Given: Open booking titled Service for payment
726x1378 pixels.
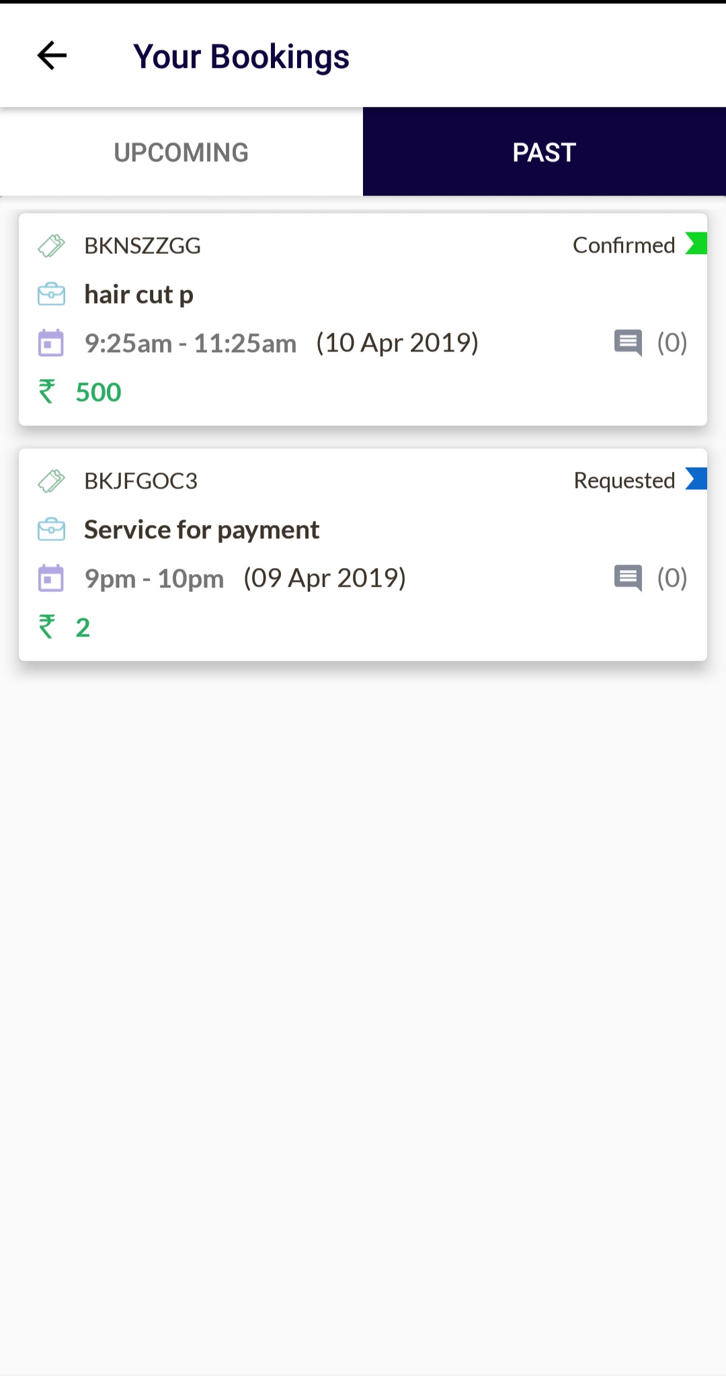Looking at the screenshot, I should point(202,530).
